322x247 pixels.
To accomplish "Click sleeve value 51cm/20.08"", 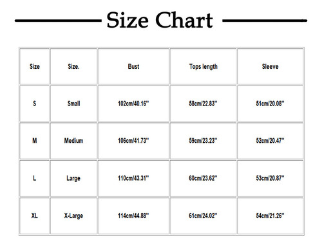I will click(x=270, y=104).
